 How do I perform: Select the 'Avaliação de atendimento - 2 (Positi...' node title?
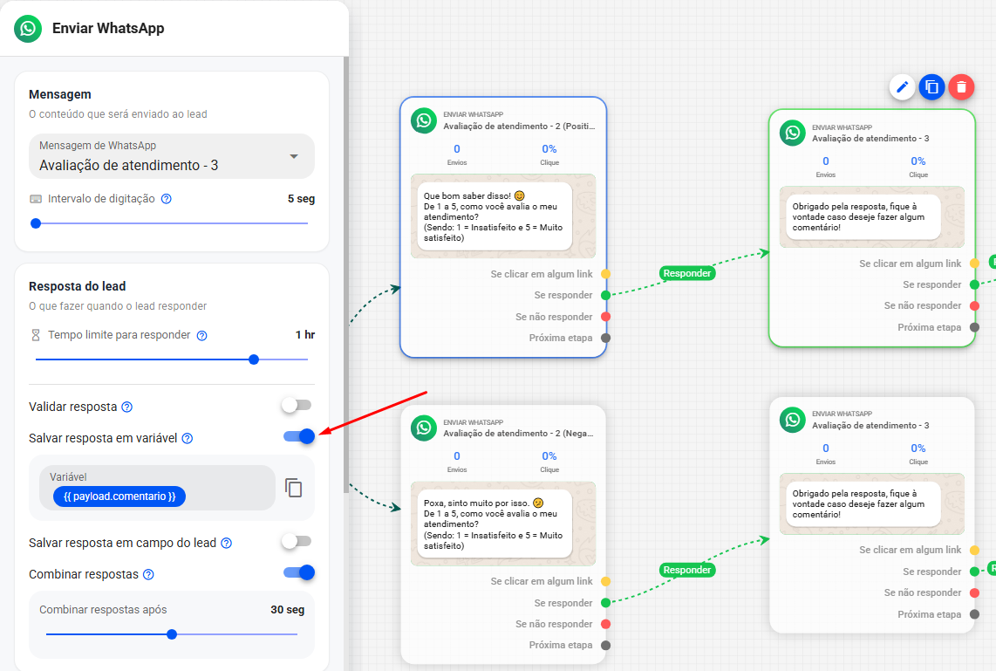[x=519, y=127]
